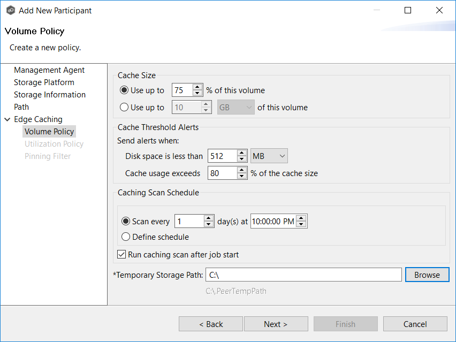Screen dimensions: 456x342
Task: Click the Cancel button
Action: (415, 324)
